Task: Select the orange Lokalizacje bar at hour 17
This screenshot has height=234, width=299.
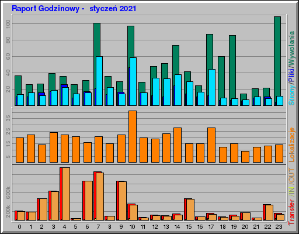Action: (211, 145)
